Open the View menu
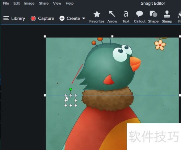 [57, 3]
